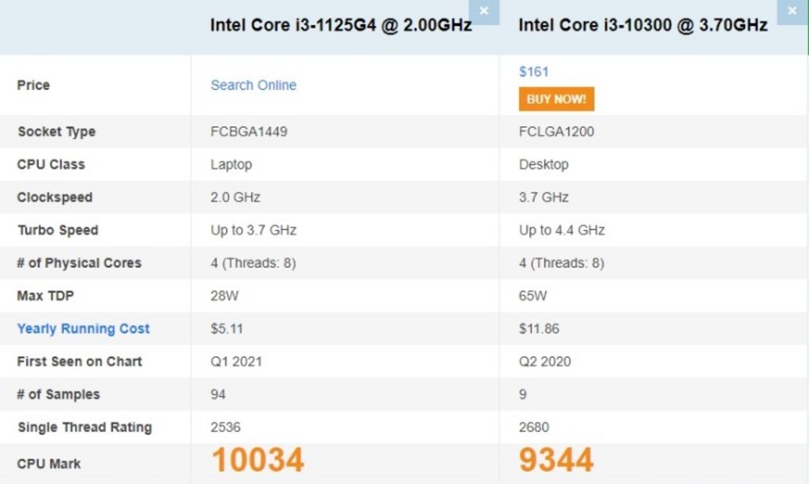Click the Turbo Speed row label

click(x=58, y=230)
